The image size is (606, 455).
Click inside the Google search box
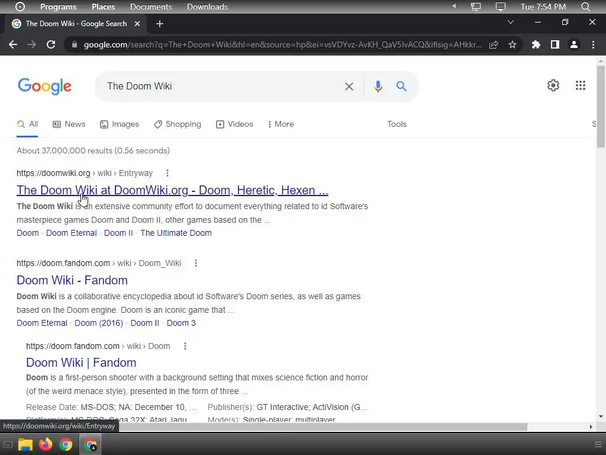coord(223,86)
